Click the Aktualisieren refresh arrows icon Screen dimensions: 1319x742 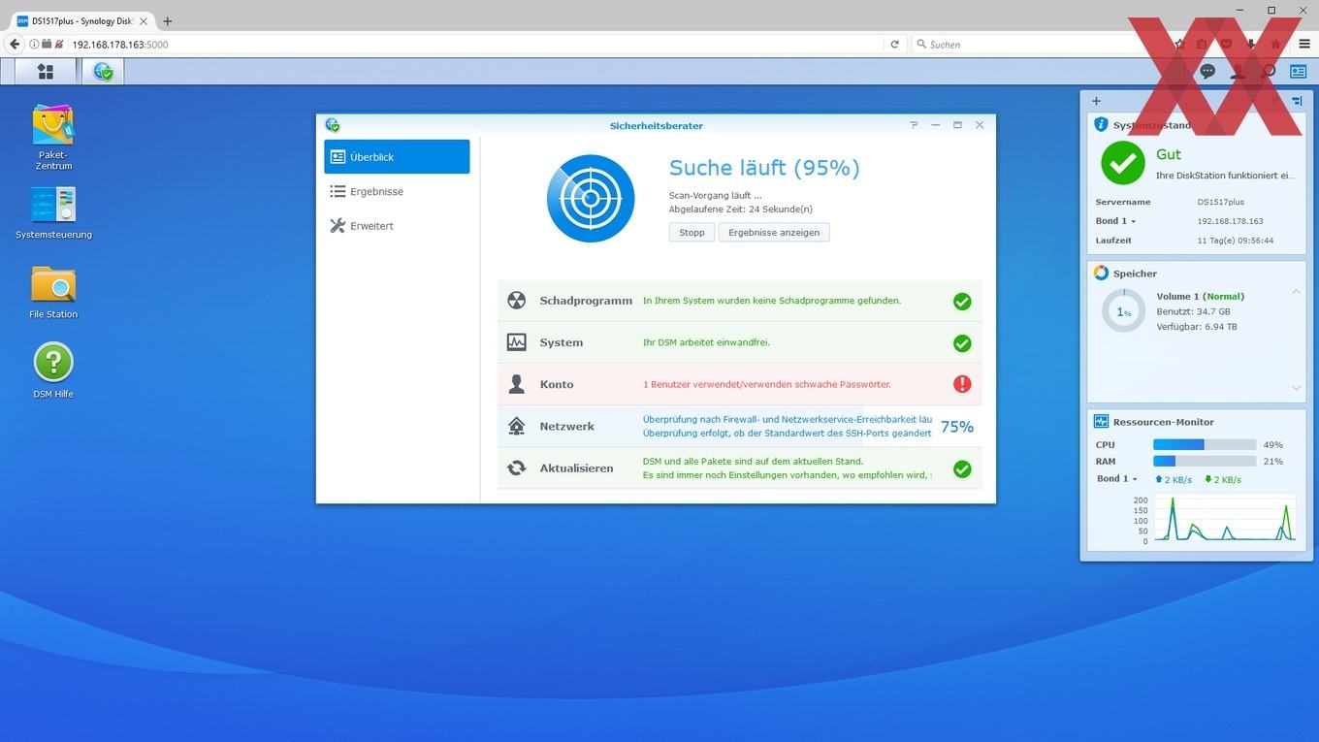point(516,468)
